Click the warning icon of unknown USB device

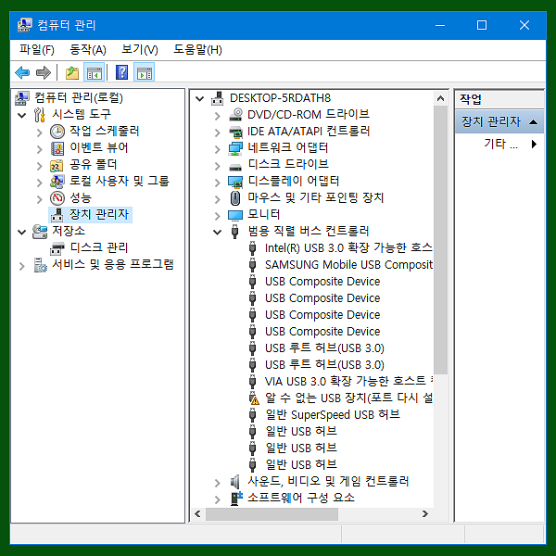254,398
